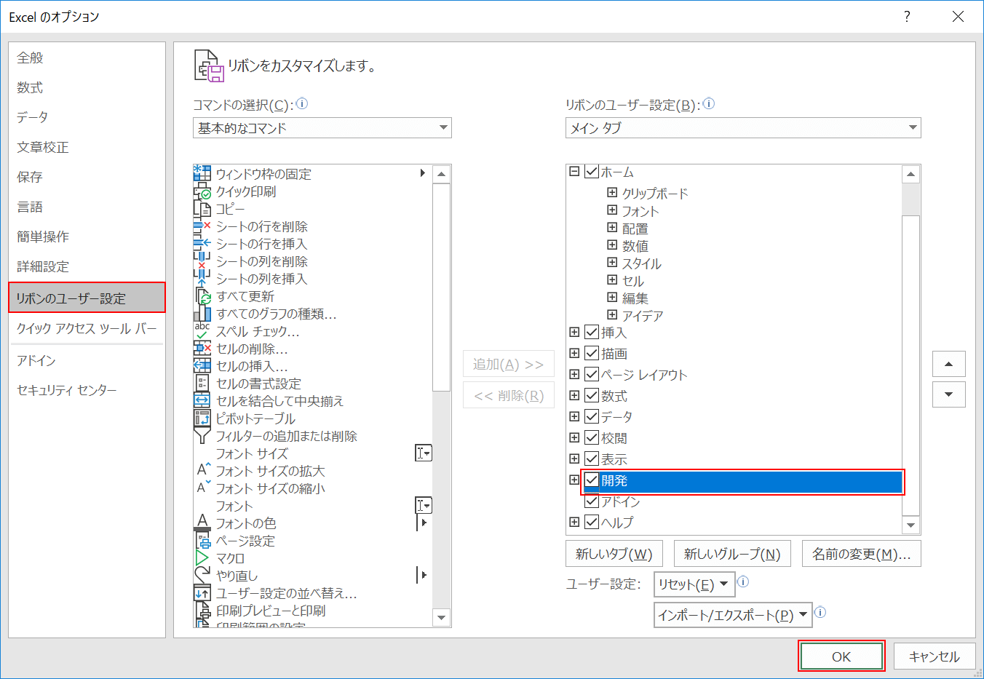Select the マクロ command icon

click(202, 557)
